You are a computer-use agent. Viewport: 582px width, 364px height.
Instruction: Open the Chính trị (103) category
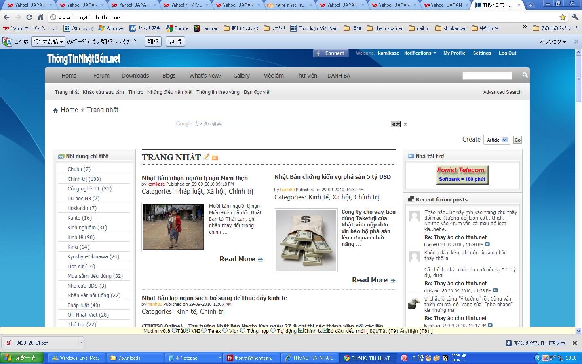84,179
